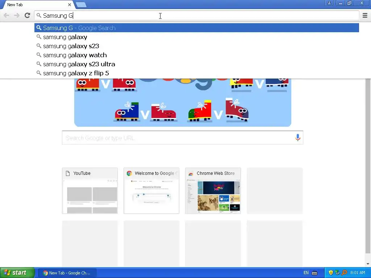Open the Chrome hamburger menu
Viewport: 371px width, 278px height.
click(x=365, y=15)
